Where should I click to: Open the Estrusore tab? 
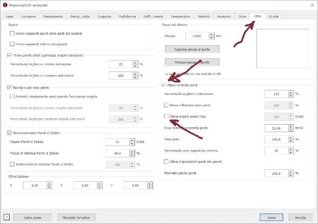click(x=28, y=16)
